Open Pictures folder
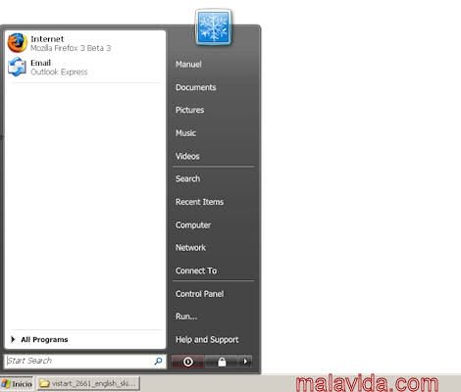The image size is (461, 392). coord(189,110)
